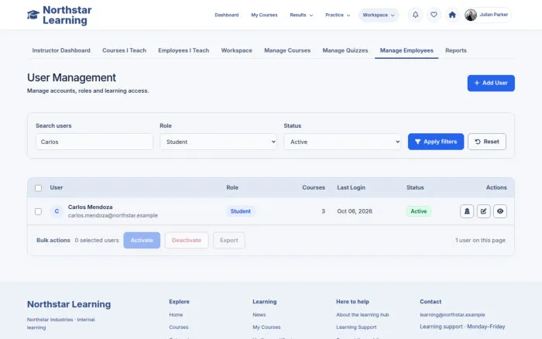View Carlos Mendoza via the eye icon
The width and height of the screenshot is (542, 339).
[x=500, y=211]
